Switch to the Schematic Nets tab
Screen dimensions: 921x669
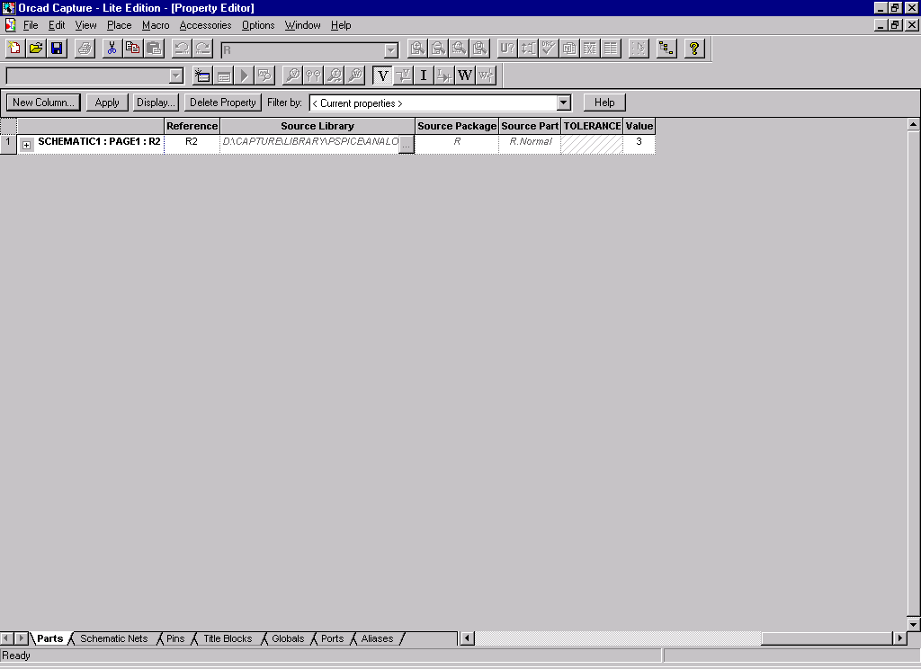[x=114, y=638]
